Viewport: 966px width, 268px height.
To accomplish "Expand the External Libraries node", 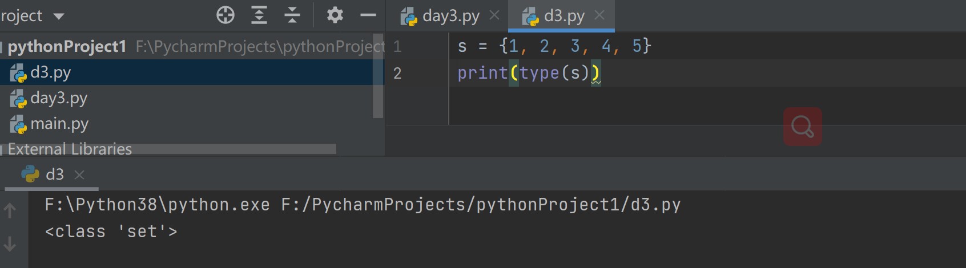I will point(2,150).
